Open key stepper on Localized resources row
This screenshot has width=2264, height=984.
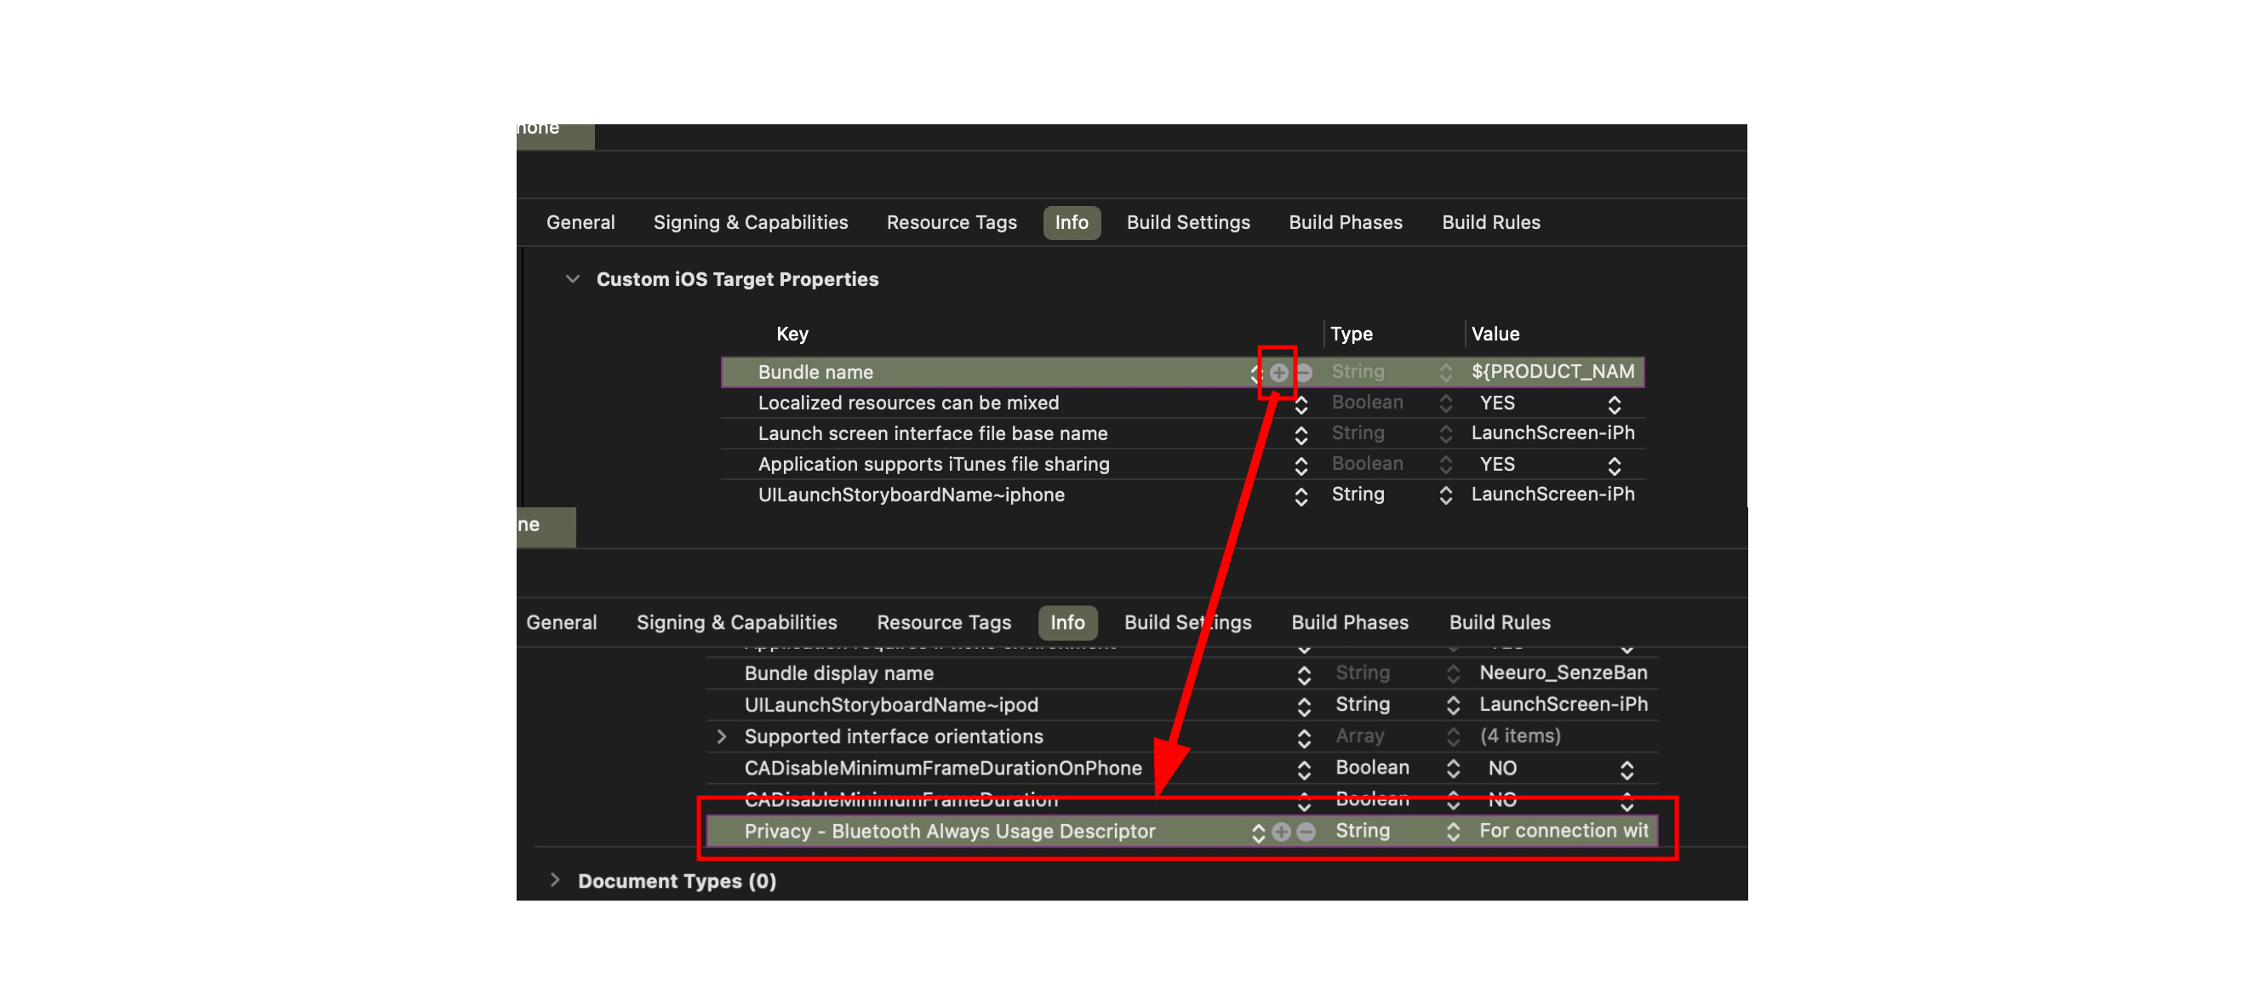(x=1301, y=403)
